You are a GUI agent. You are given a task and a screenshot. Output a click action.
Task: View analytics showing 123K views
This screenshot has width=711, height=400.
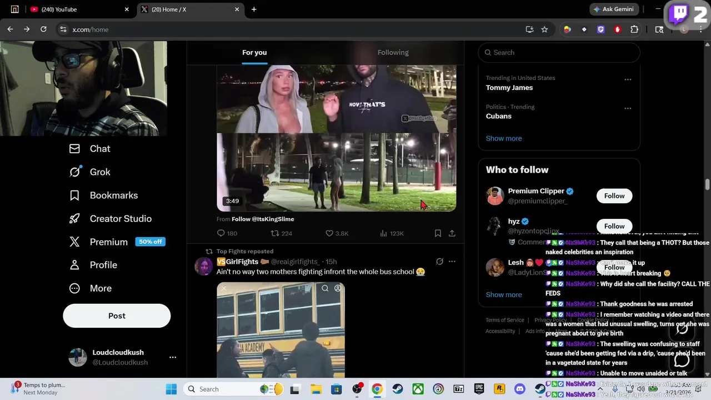391,233
